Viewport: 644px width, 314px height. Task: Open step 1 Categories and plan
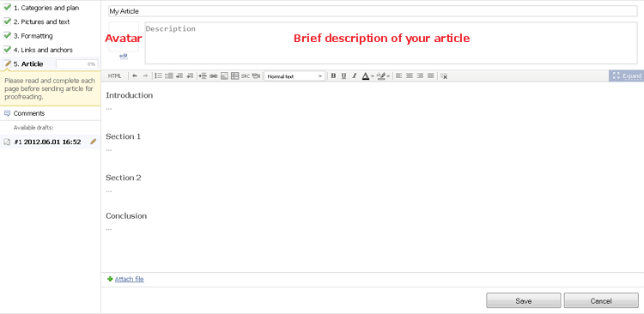click(x=46, y=8)
